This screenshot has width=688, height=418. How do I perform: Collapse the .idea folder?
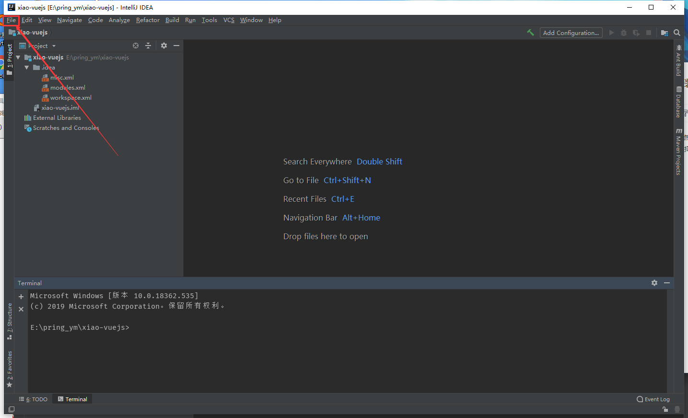click(x=27, y=67)
